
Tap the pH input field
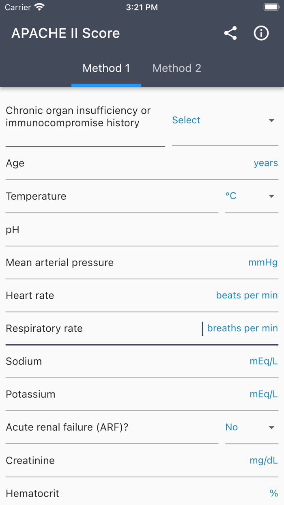click(x=142, y=230)
